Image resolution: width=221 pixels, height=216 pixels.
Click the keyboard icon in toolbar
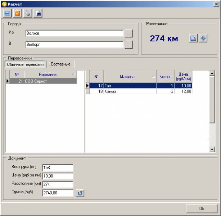point(8,13)
